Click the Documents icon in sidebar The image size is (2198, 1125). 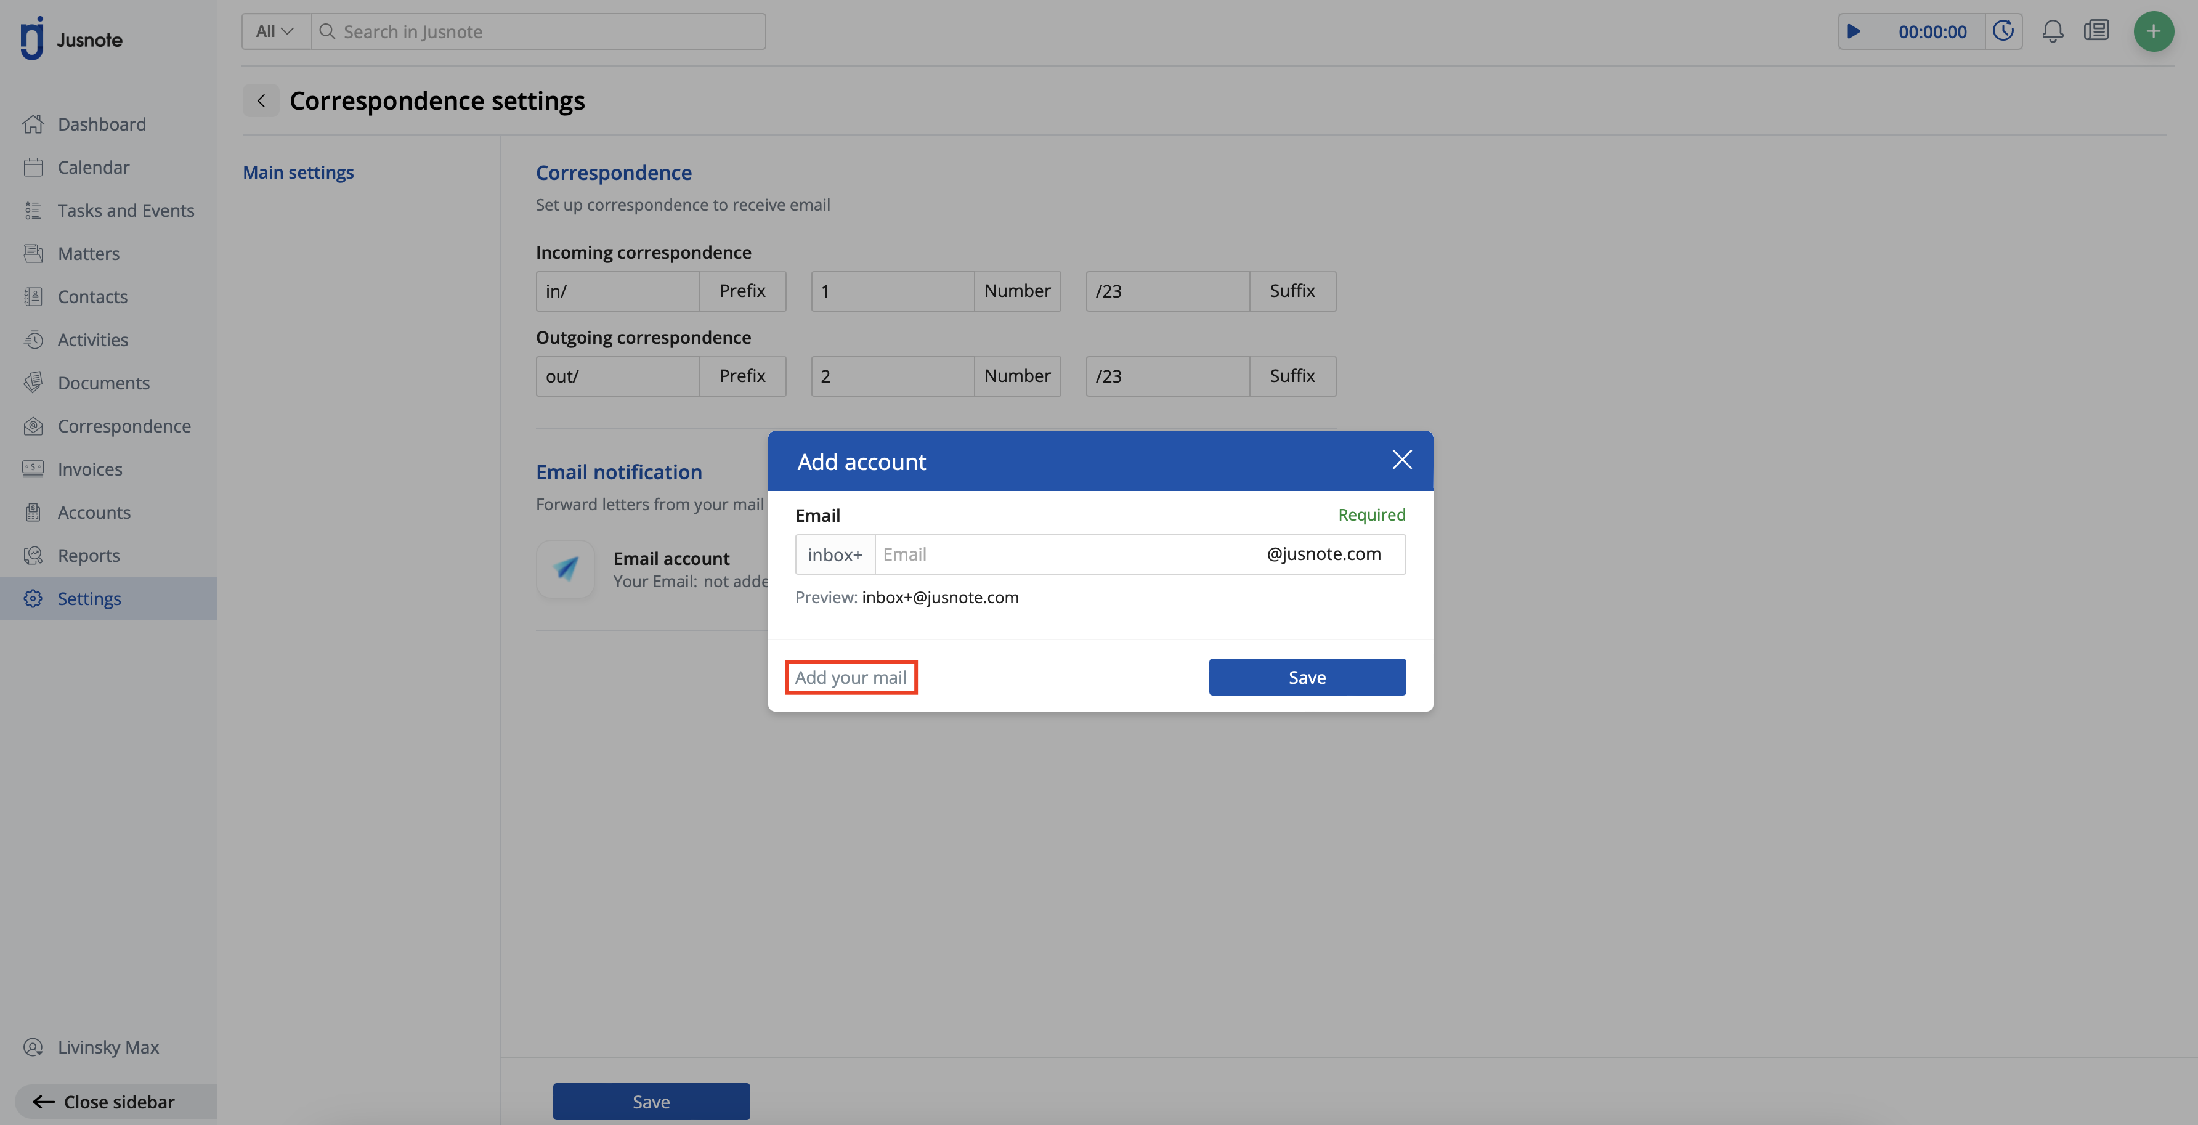[x=33, y=383]
